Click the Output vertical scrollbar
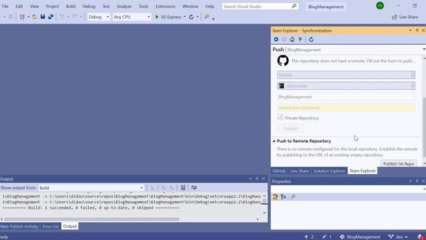This screenshot has width=426, height=240. coord(264,201)
